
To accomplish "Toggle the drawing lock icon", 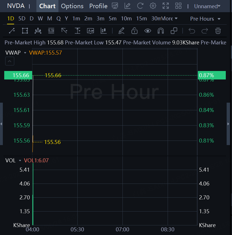I will click(x=134, y=31).
